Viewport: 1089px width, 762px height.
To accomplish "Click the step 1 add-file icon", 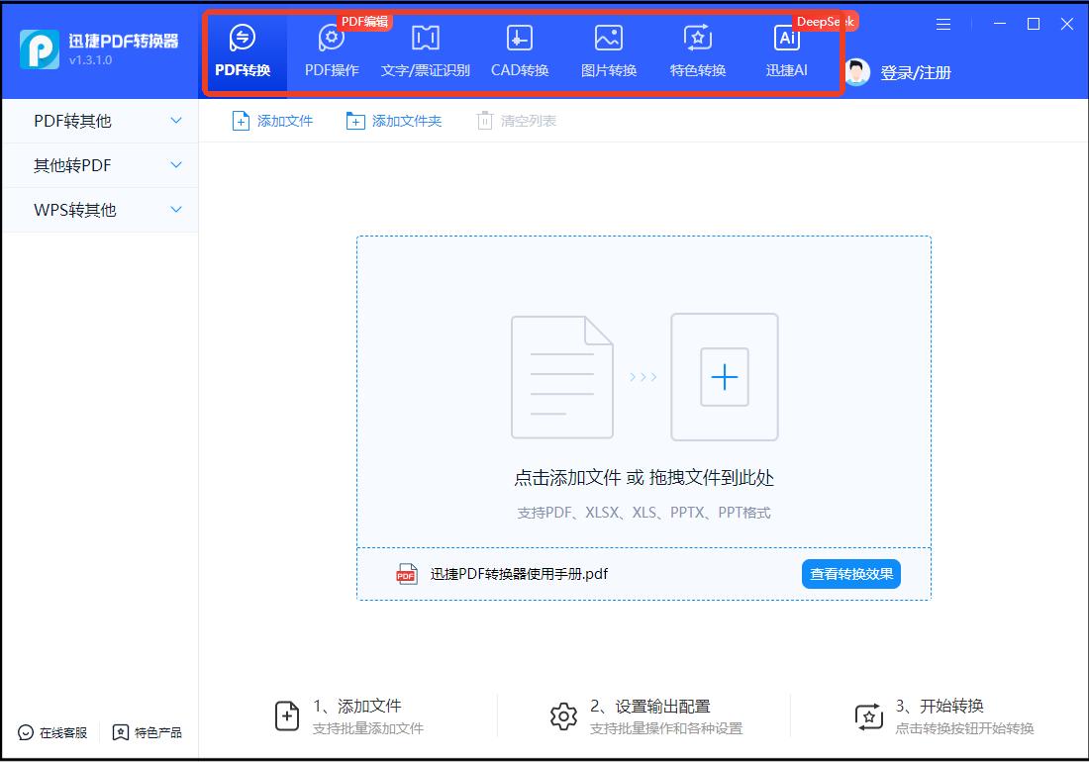I will pos(287,716).
